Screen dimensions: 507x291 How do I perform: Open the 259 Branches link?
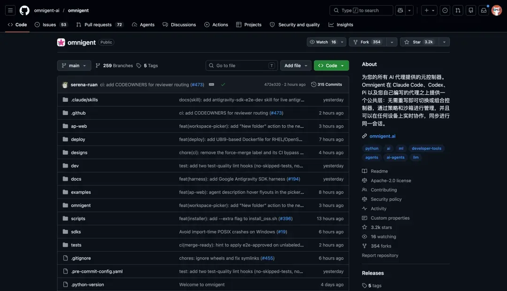pyautogui.click(x=115, y=66)
